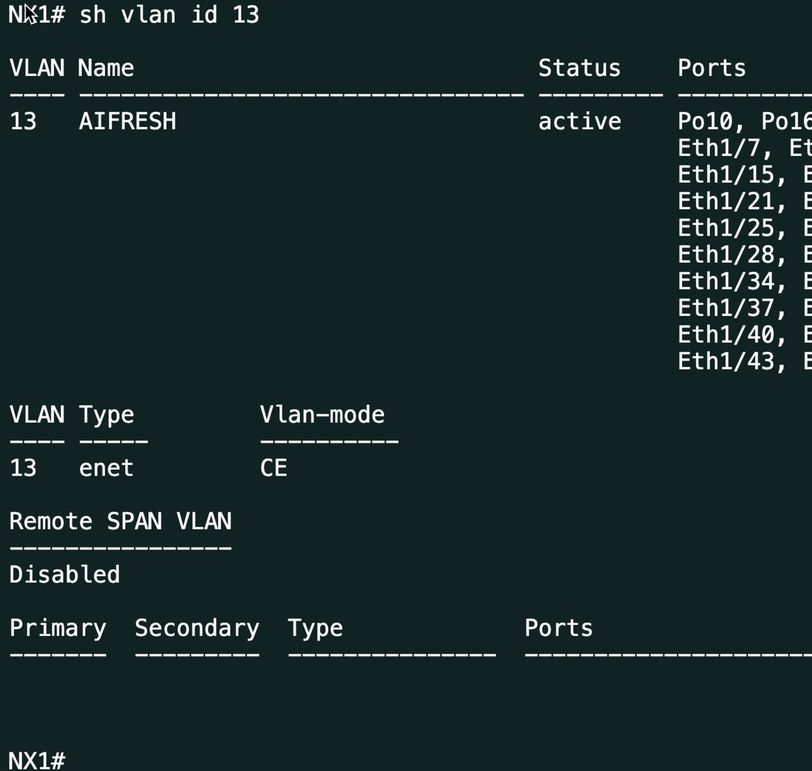The width and height of the screenshot is (812, 771).
Task: Click the 'Secondary' column header
Action: click(x=197, y=628)
